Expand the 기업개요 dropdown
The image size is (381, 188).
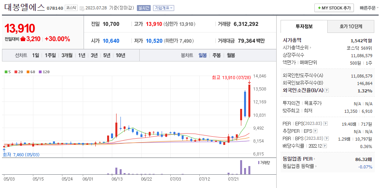tap(164, 8)
